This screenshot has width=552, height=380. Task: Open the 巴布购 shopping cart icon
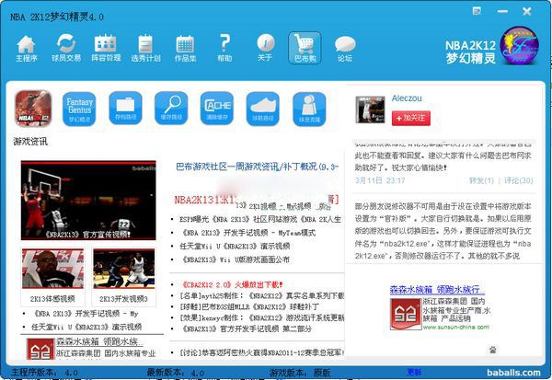click(x=305, y=48)
